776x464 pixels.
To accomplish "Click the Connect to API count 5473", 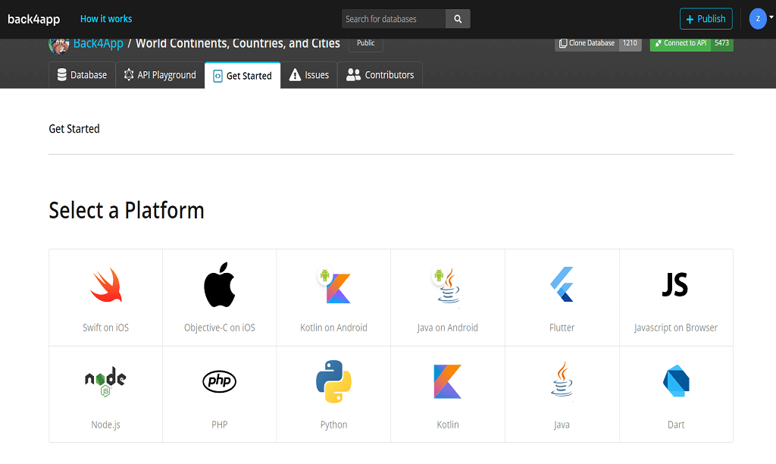I will [722, 43].
